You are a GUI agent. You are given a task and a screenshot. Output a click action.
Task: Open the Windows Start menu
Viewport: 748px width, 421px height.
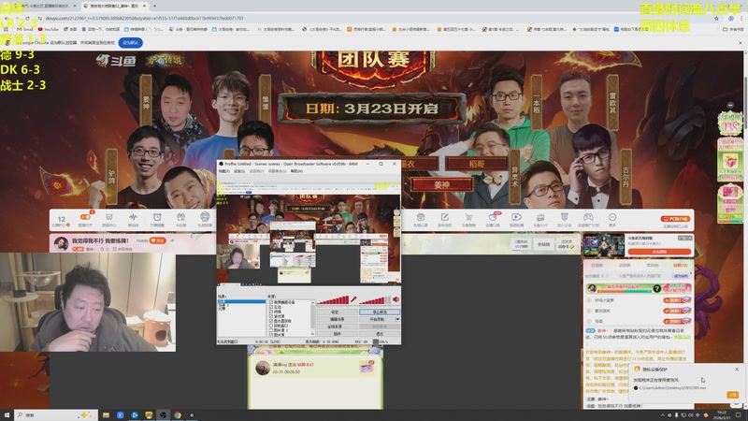click(7, 415)
